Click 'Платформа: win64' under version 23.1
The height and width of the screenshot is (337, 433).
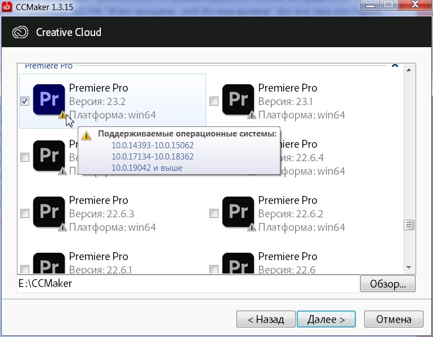302,115
